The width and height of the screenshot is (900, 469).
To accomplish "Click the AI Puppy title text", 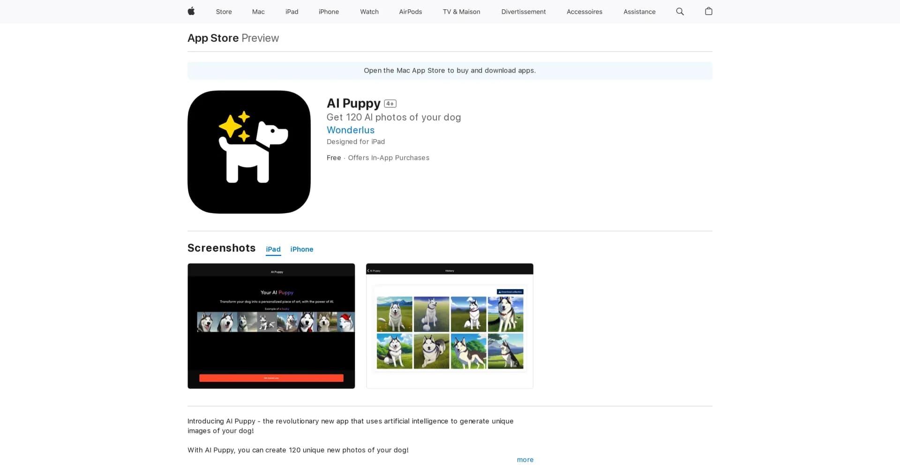I will pos(353,103).
